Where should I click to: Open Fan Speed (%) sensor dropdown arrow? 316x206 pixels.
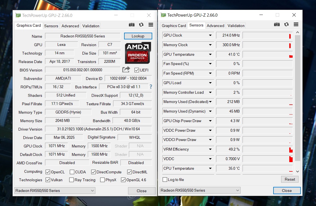tap(210, 64)
